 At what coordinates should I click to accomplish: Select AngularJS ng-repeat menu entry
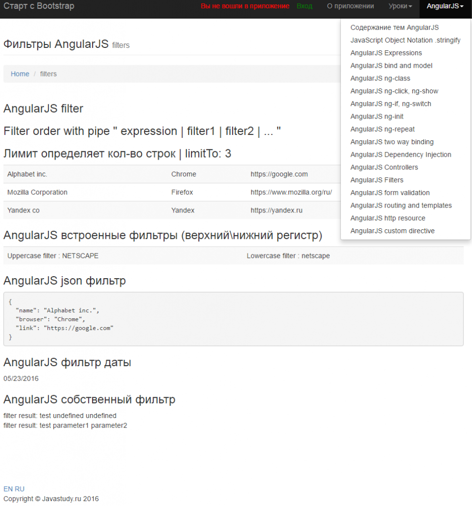[x=381, y=129]
